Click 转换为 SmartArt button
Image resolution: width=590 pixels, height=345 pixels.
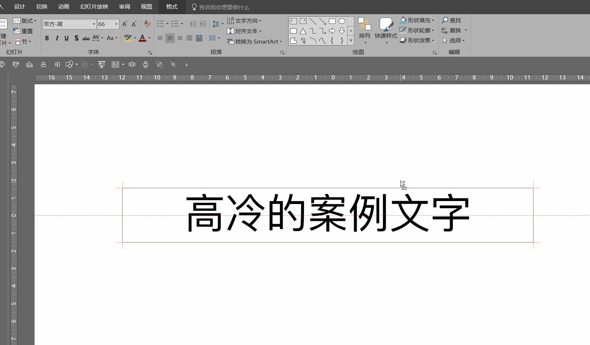[x=254, y=41]
